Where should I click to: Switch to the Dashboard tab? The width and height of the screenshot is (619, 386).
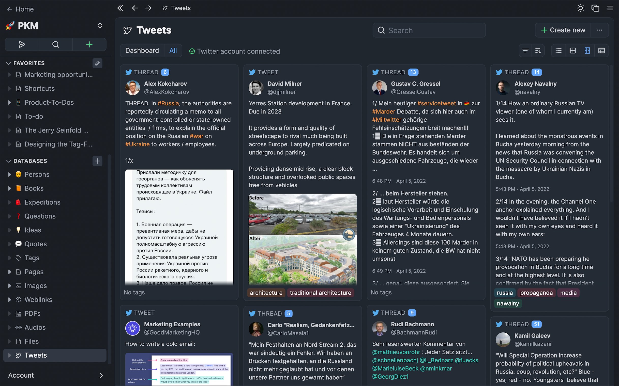[x=142, y=50]
